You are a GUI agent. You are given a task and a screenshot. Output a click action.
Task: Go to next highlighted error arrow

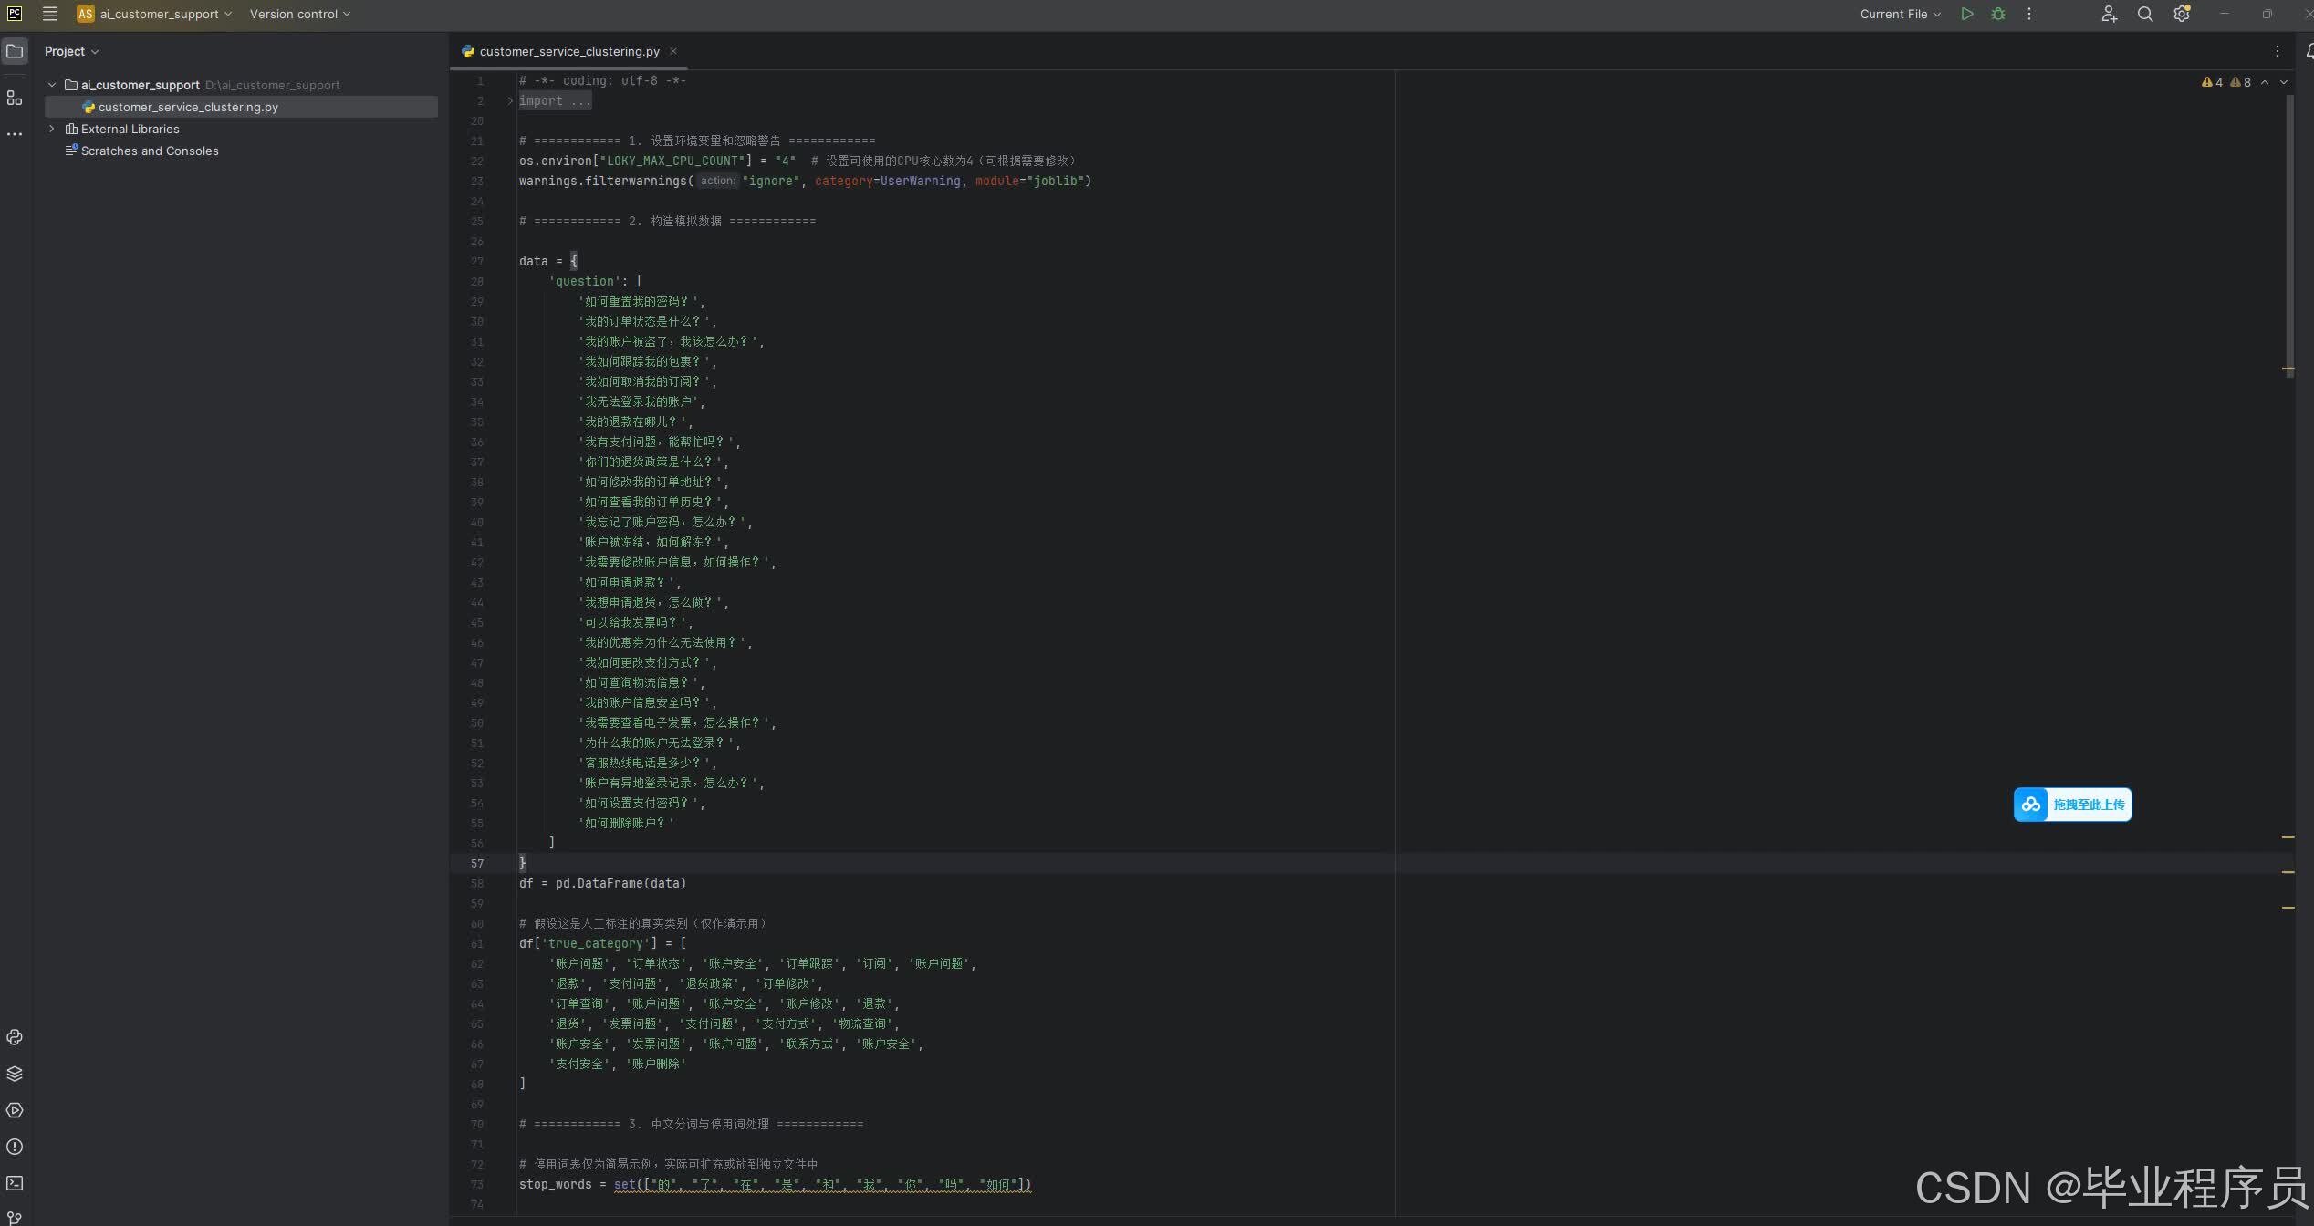coord(2284,82)
